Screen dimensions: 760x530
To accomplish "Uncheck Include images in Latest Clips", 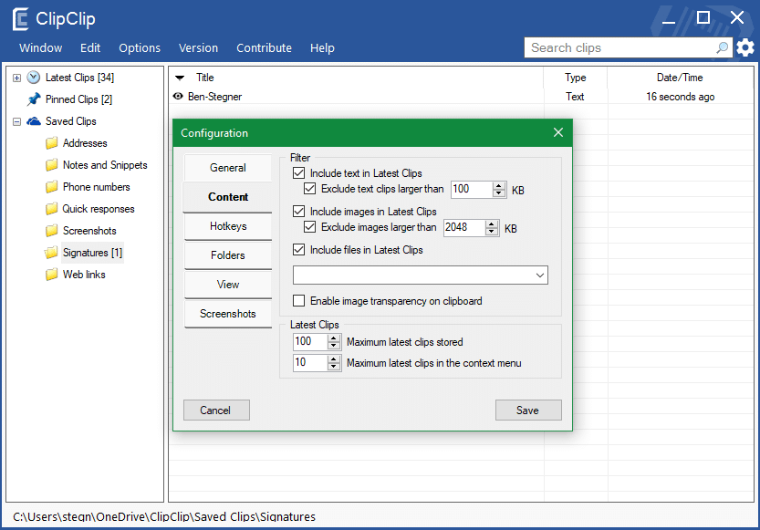I will click(x=298, y=212).
